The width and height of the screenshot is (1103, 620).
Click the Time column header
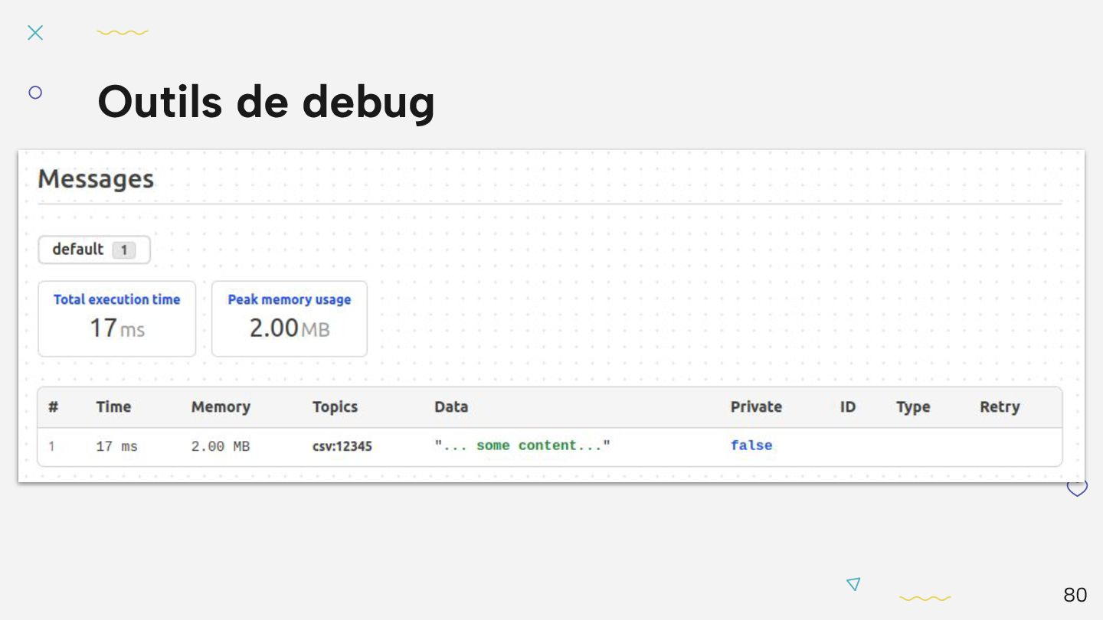point(113,407)
